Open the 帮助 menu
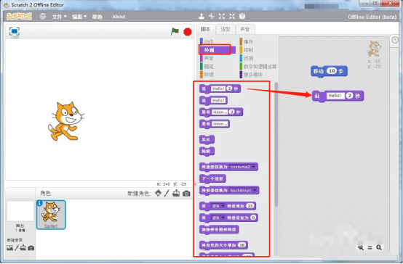The image size is (403, 264). (x=97, y=17)
